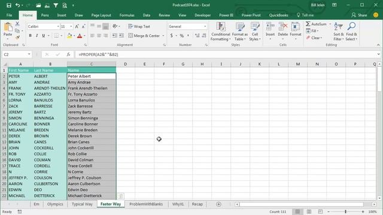This screenshot has width=383, height=215.
Task: Toggle Bold formatting
Action: [x=31, y=36]
